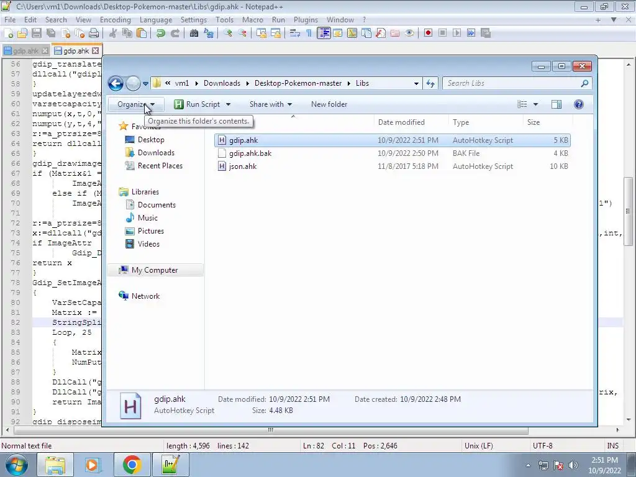Toggle the preview pane icon
The image size is (636, 477).
click(556, 104)
